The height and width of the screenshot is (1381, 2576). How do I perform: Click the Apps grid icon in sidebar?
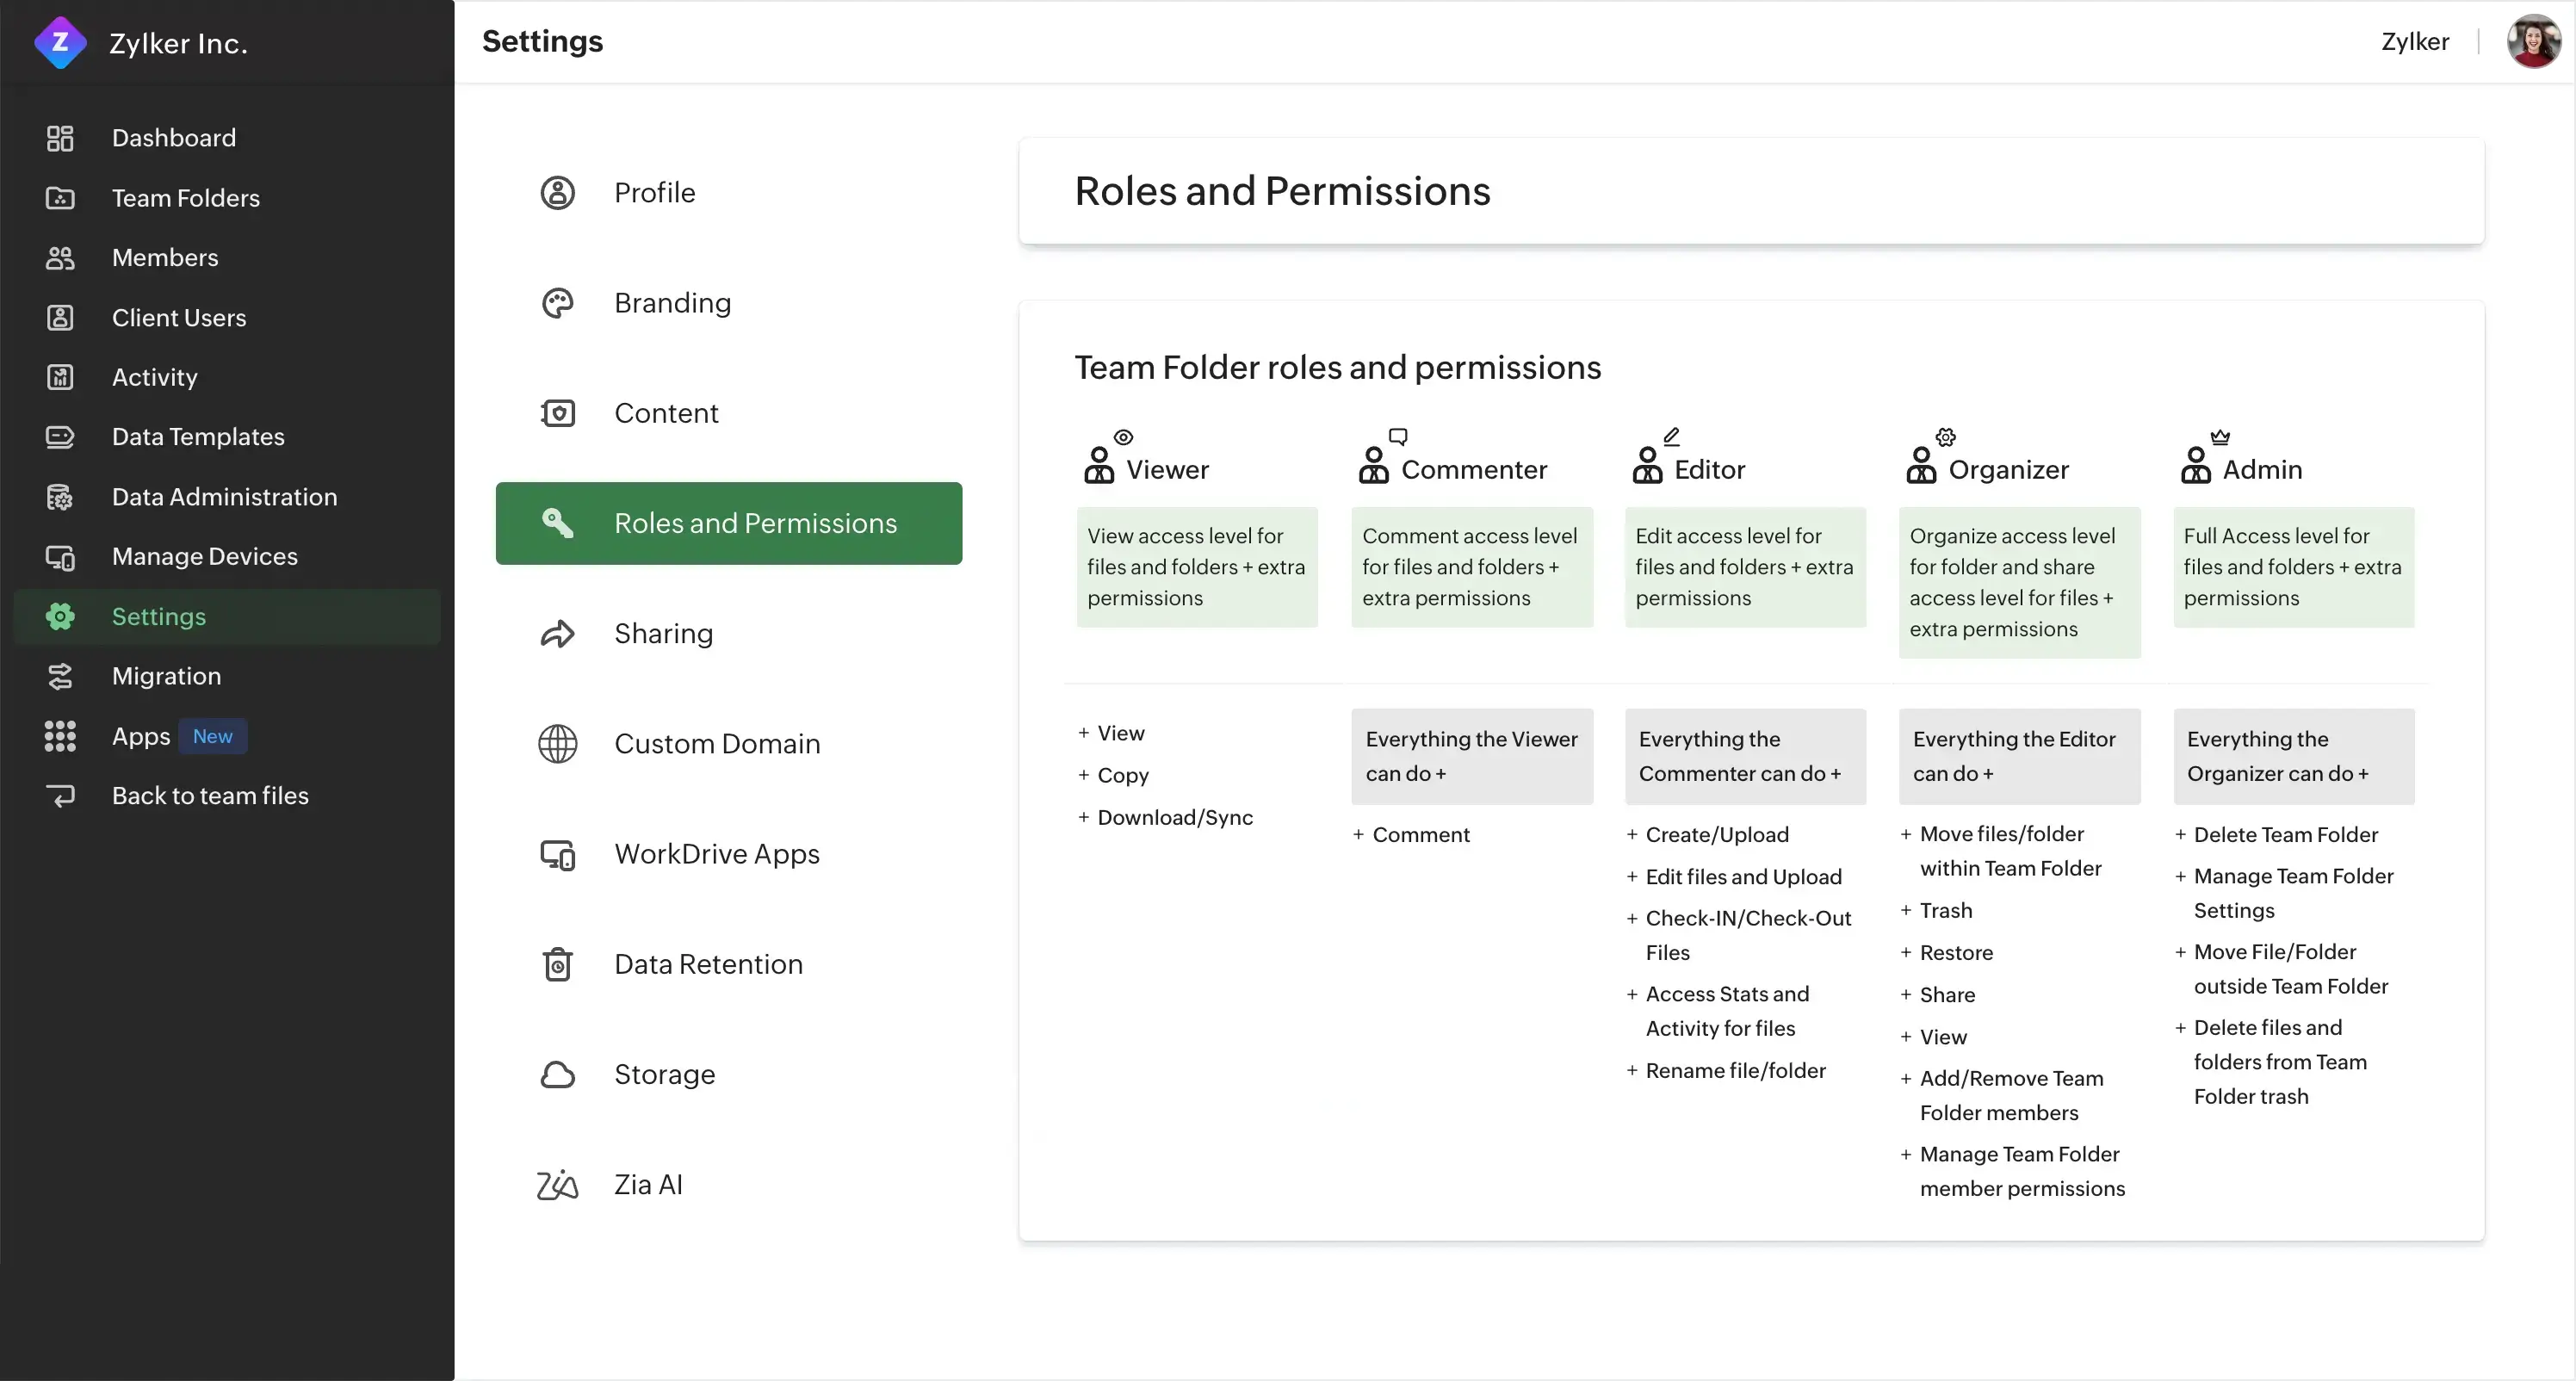point(60,736)
